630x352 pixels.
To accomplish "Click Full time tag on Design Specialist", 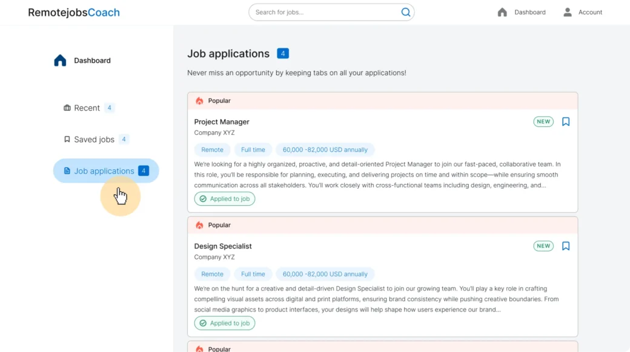I will [253, 274].
